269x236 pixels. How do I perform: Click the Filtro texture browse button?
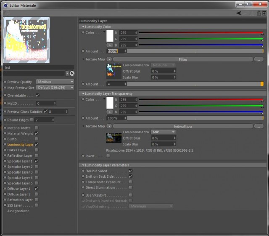point(258,60)
